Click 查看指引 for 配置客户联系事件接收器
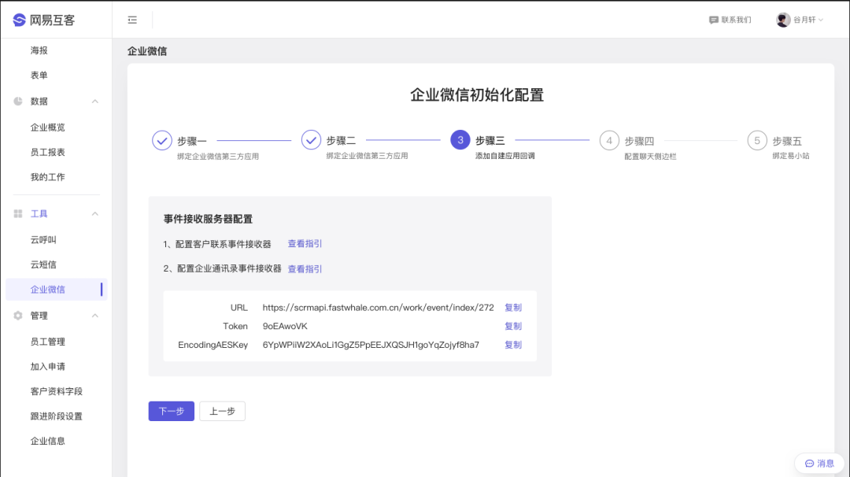The width and height of the screenshot is (850, 477). point(305,244)
